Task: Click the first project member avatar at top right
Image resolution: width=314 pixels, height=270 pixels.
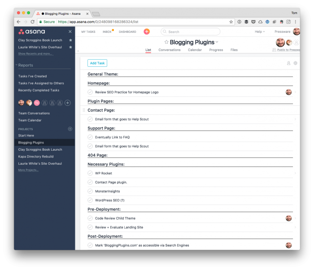Action: point(280,42)
